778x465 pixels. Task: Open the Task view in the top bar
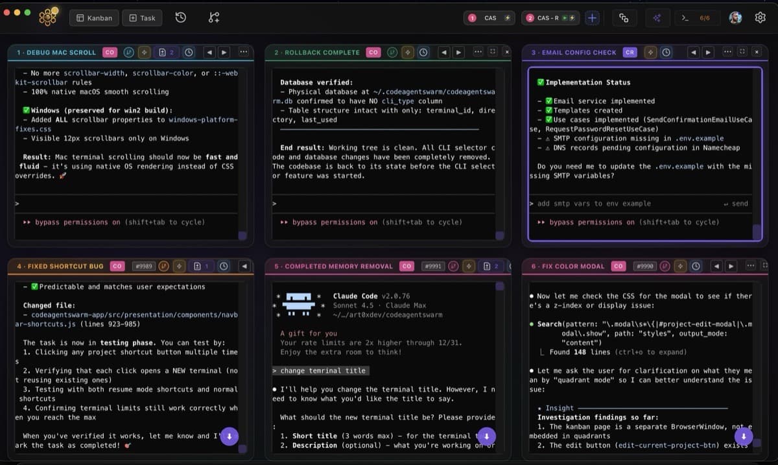click(x=142, y=18)
